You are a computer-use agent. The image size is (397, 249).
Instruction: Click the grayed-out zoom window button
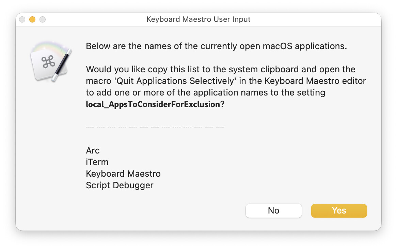point(43,19)
